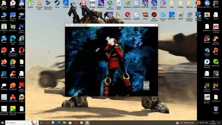Open the GPU-Z desktop icon
Screen dimensions: 222x125
pos(13,27)
